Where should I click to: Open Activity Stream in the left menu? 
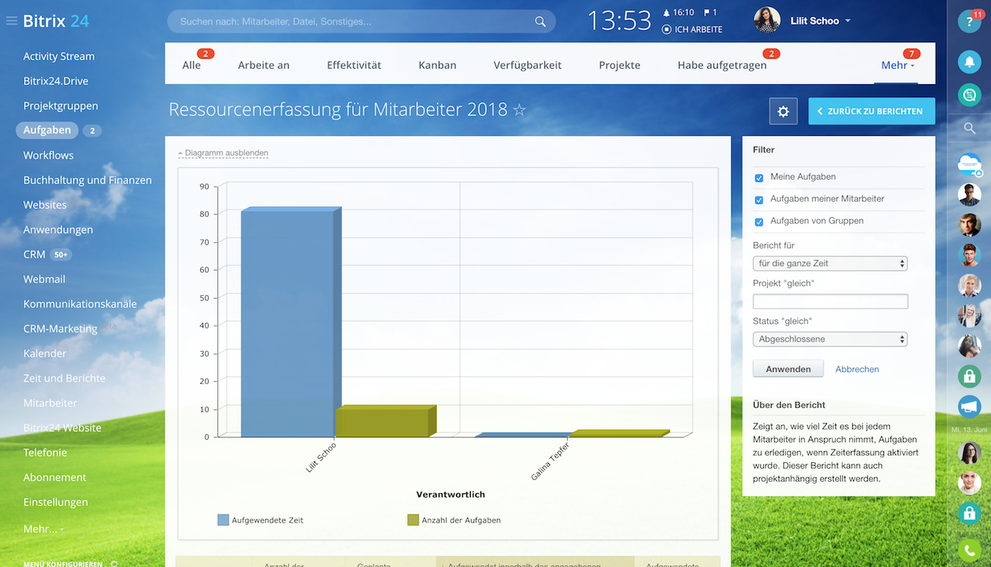point(59,56)
